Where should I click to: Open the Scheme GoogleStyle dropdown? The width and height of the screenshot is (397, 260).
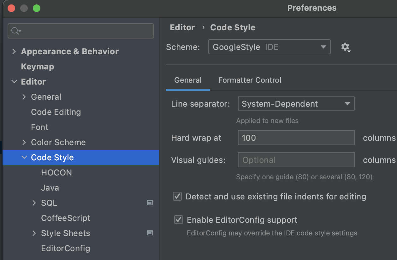tap(269, 47)
